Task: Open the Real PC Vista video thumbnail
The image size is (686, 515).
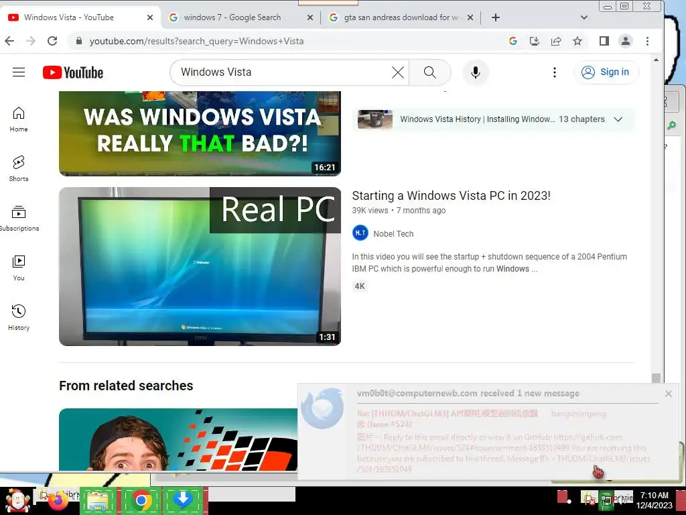Action: coord(200,266)
